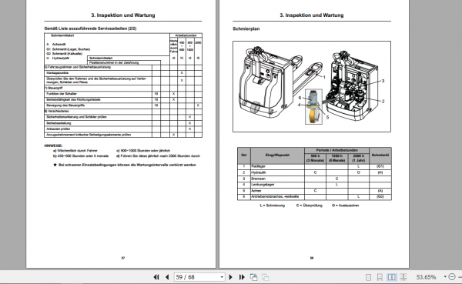This screenshot has width=462, height=284.
Task: Click page number 58 at right page bottom
Action: point(312,258)
